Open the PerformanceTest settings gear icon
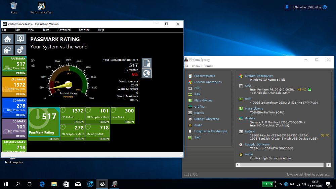This screenshot has width=336, height=189. pyautogui.click(x=20, y=50)
